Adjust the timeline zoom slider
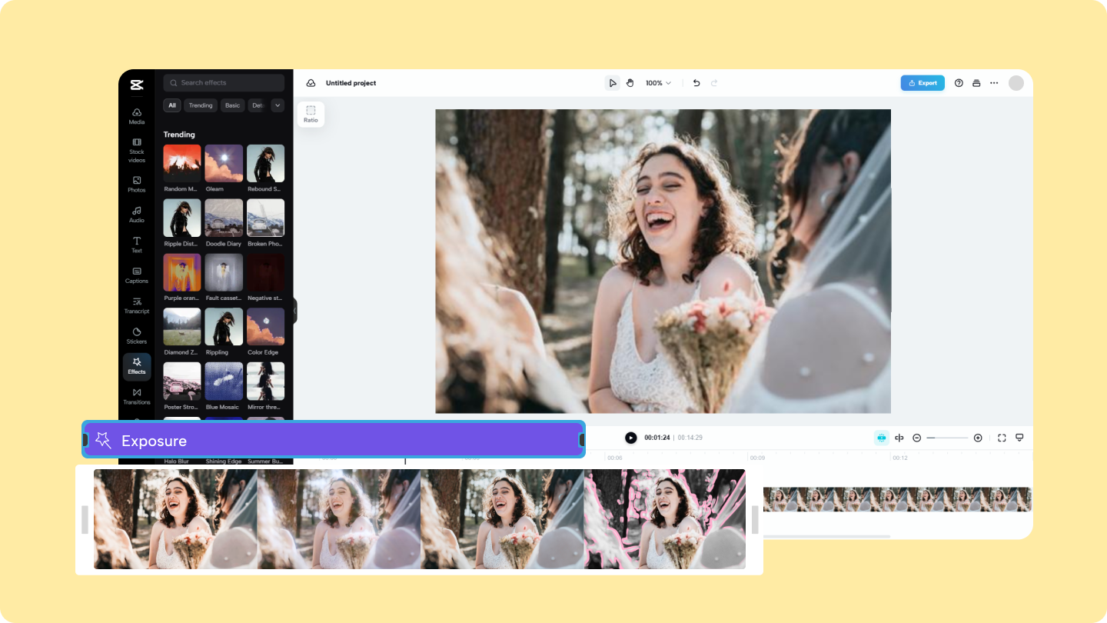Screen dimensions: 1107x623 [947, 437]
